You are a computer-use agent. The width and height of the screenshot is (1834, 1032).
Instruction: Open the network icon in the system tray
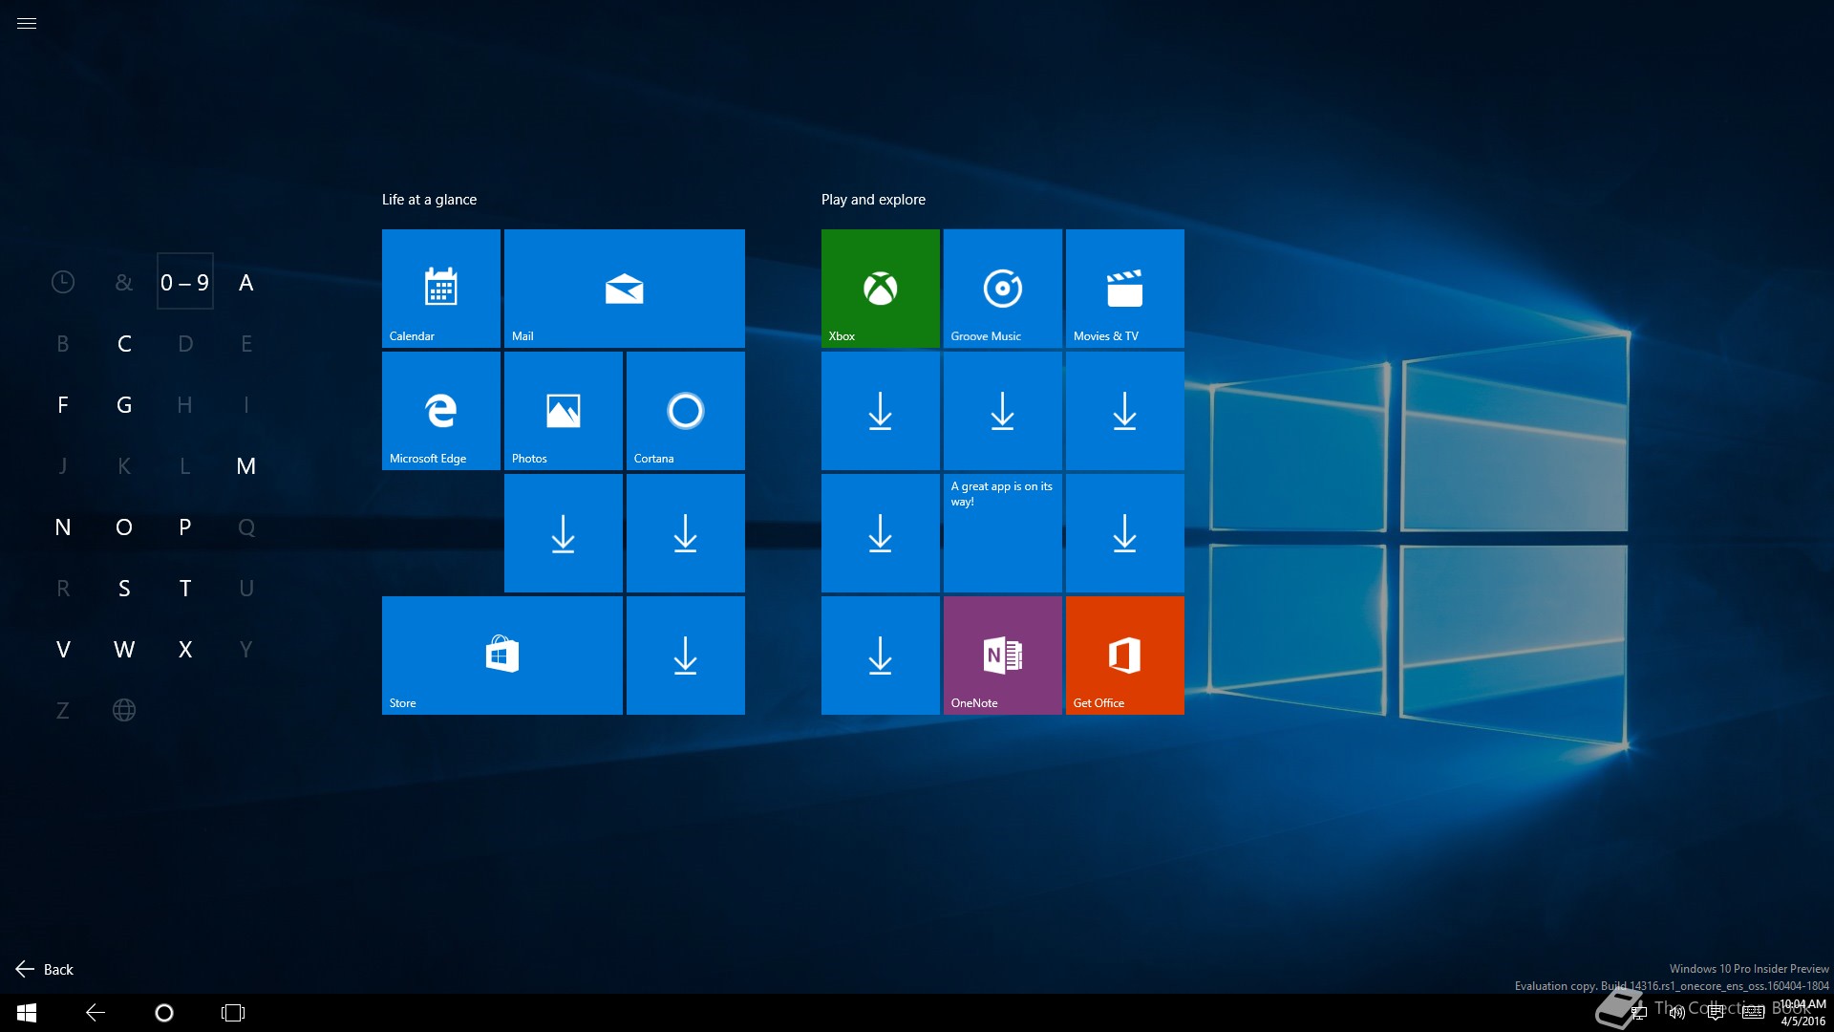tap(1639, 1013)
